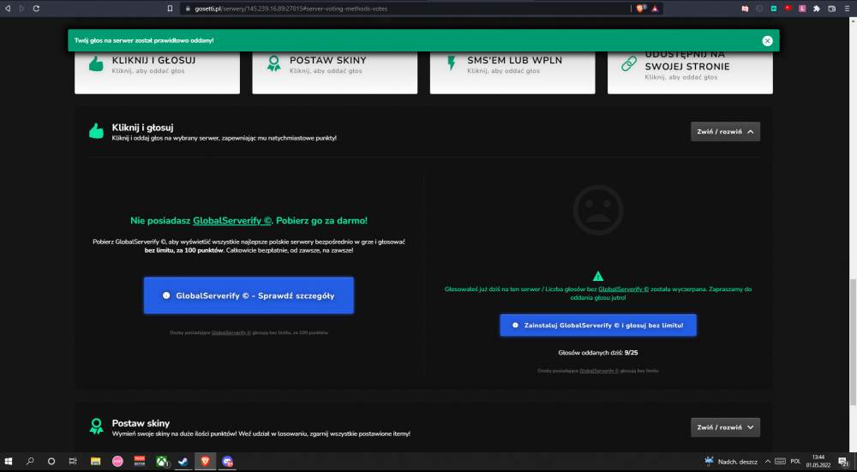The image size is (857, 472).
Task: Click the lightning icon in SMS'em lub WPLN card
Action: pos(451,64)
